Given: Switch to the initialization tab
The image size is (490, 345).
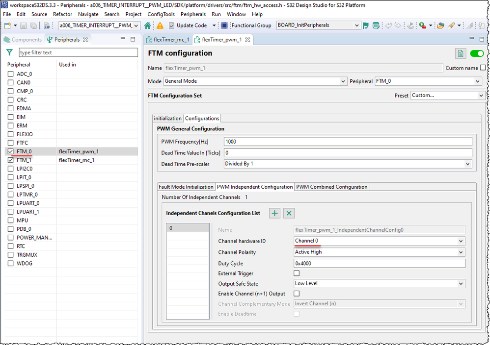Looking at the screenshot, I should click(167, 119).
